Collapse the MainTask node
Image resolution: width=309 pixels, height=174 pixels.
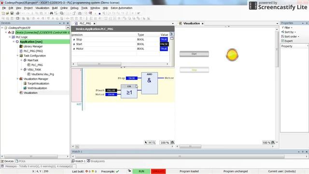[x=21, y=60]
